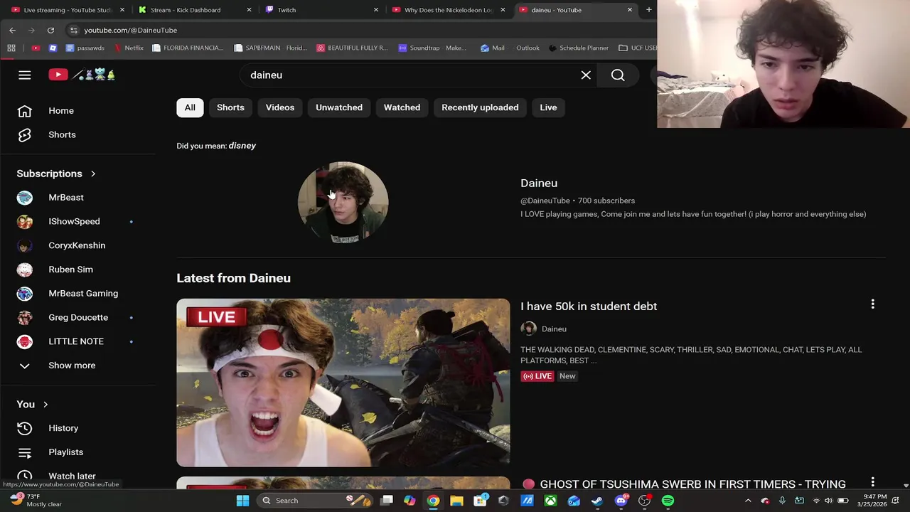Open LITTLE NOTE subscription
This screenshot has height=512, width=910.
click(x=77, y=341)
